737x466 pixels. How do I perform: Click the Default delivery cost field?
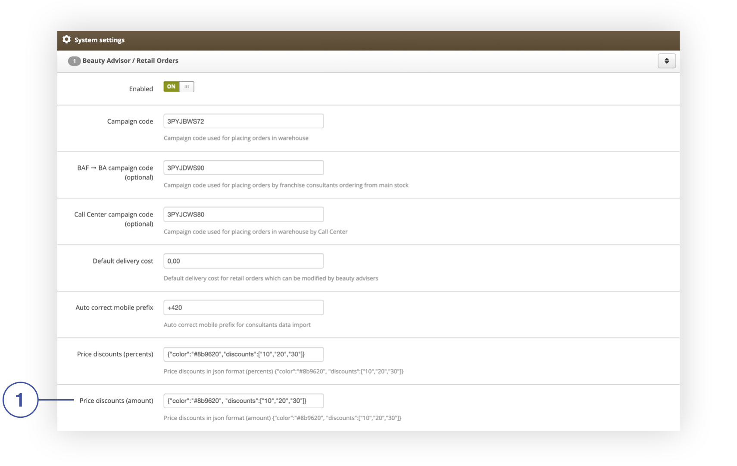[x=244, y=261]
